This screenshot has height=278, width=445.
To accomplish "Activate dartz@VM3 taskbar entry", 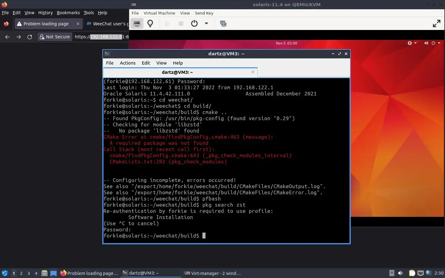I will (x=150, y=273).
